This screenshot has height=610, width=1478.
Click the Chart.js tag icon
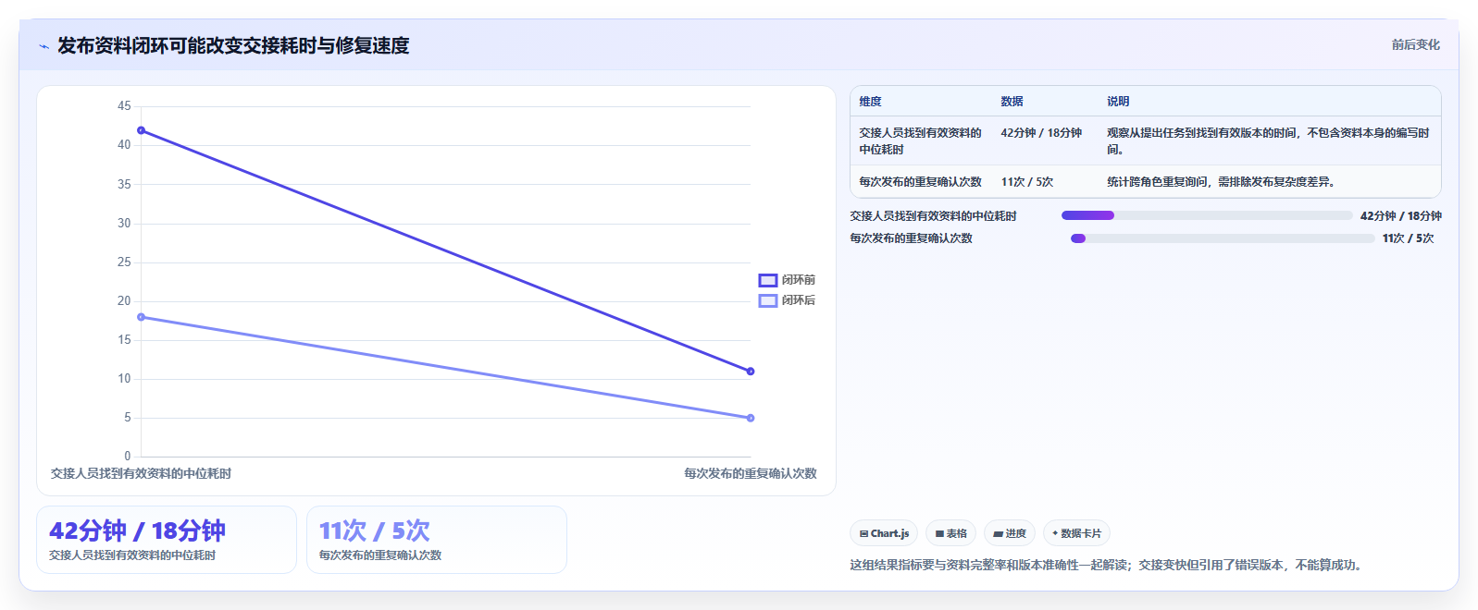pos(863,533)
